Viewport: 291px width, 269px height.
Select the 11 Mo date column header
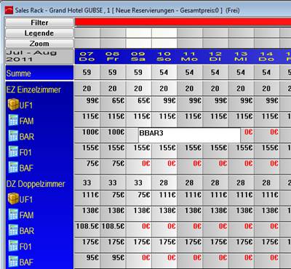pos(189,57)
